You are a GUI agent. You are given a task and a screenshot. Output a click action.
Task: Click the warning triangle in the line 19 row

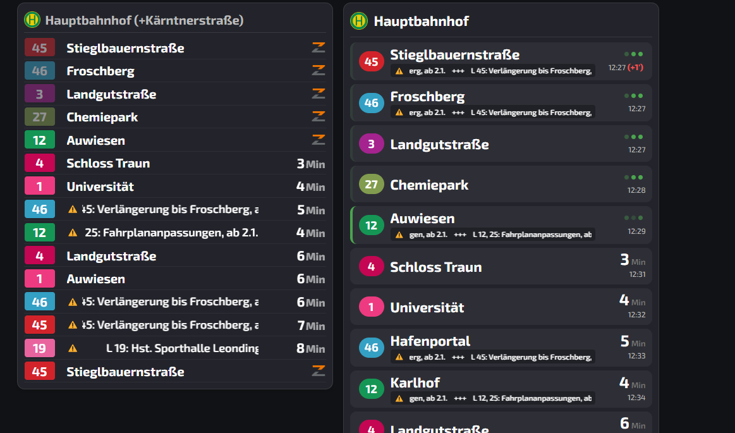pos(73,348)
